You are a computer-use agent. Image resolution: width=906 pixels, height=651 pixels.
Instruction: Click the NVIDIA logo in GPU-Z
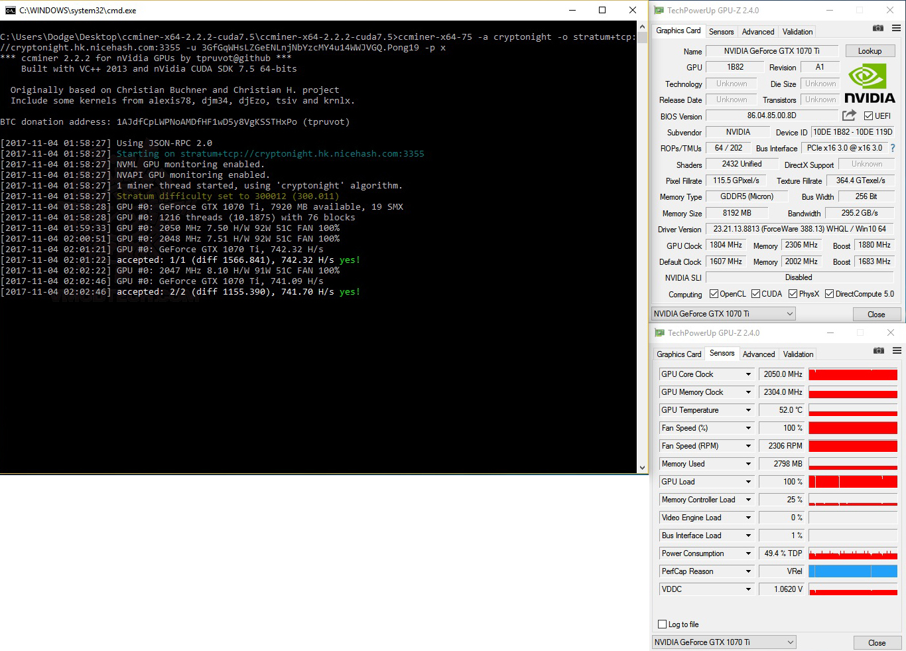pos(870,84)
